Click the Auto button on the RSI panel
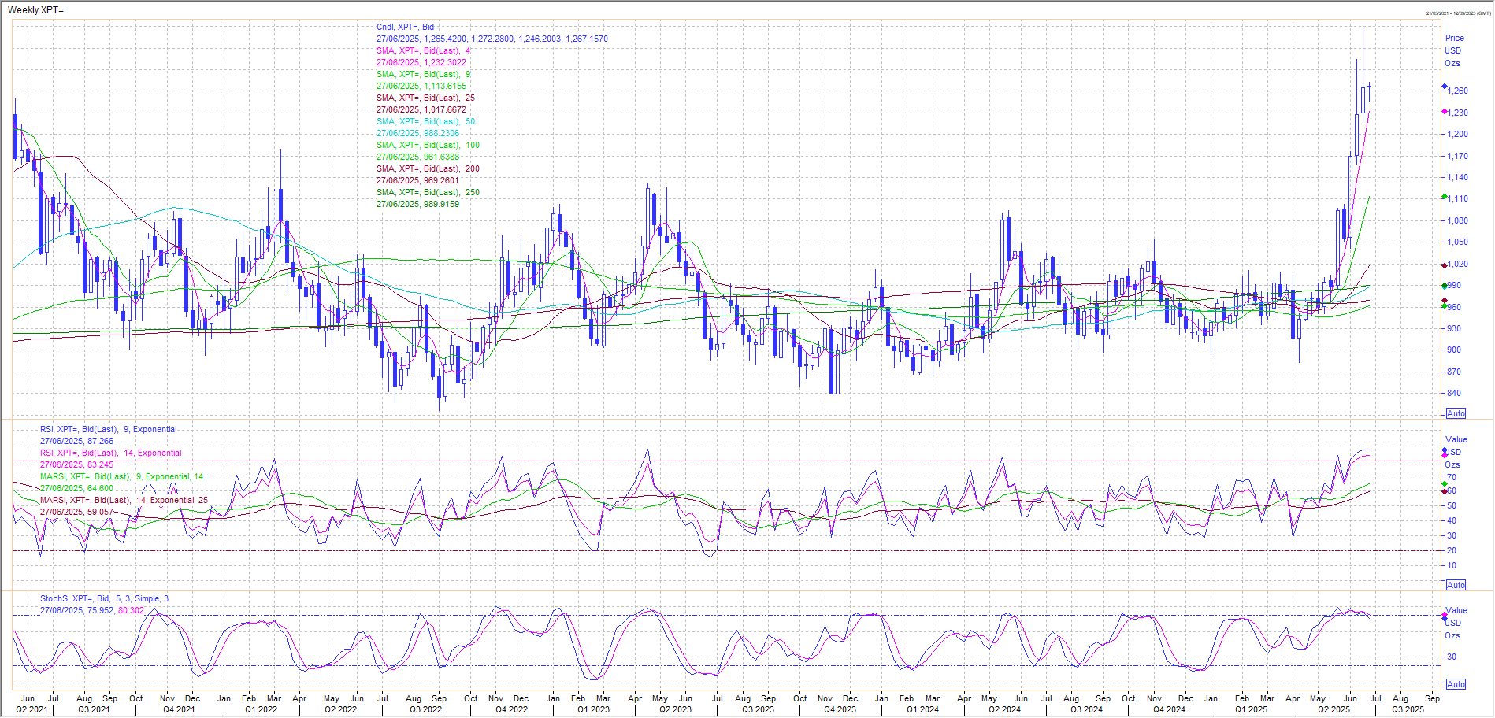Screen dimensions: 1495x718 pyautogui.click(x=1456, y=585)
